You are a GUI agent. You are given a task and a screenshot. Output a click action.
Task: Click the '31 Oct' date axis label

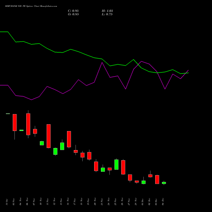coord(7,202)
